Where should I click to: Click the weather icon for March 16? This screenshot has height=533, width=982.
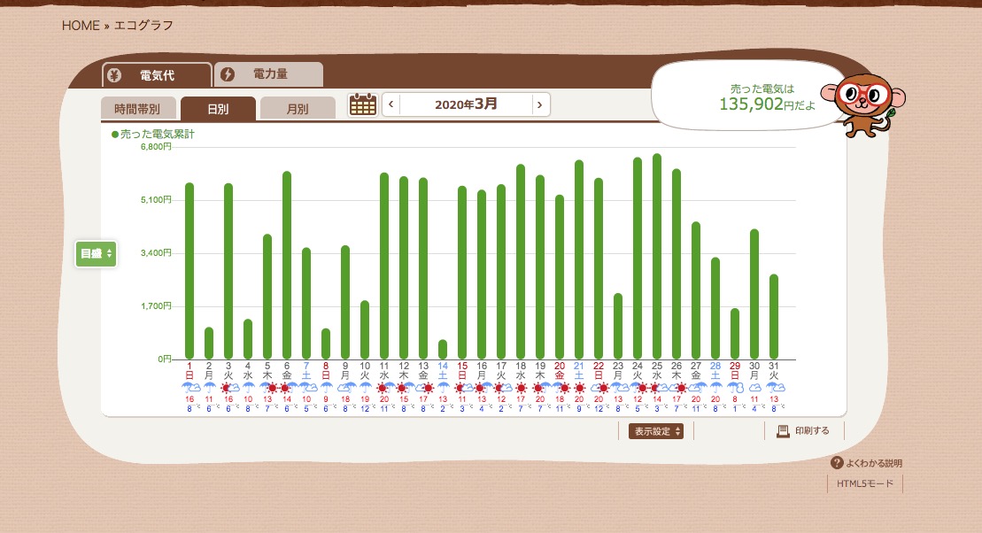(482, 388)
